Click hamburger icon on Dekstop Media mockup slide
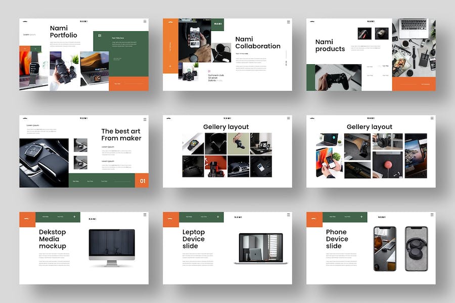 coord(145,215)
